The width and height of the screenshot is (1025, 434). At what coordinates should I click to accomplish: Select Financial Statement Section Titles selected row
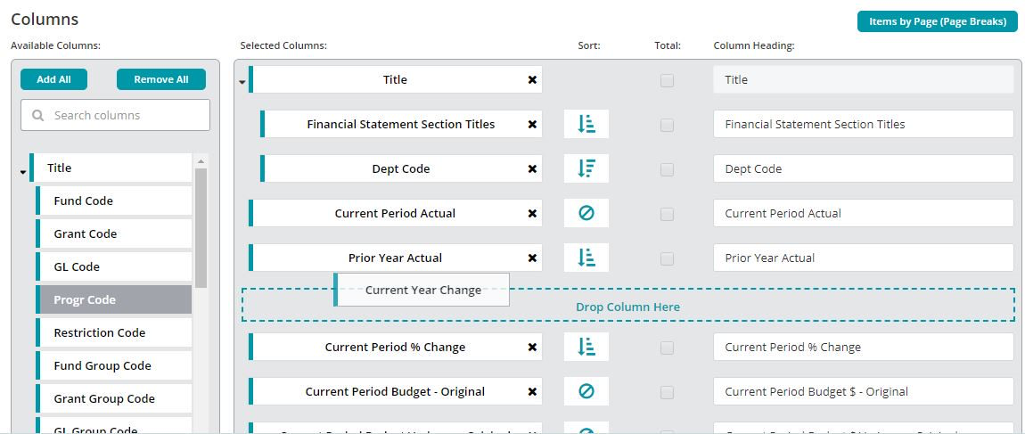pyautogui.click(x=401, y=124)
